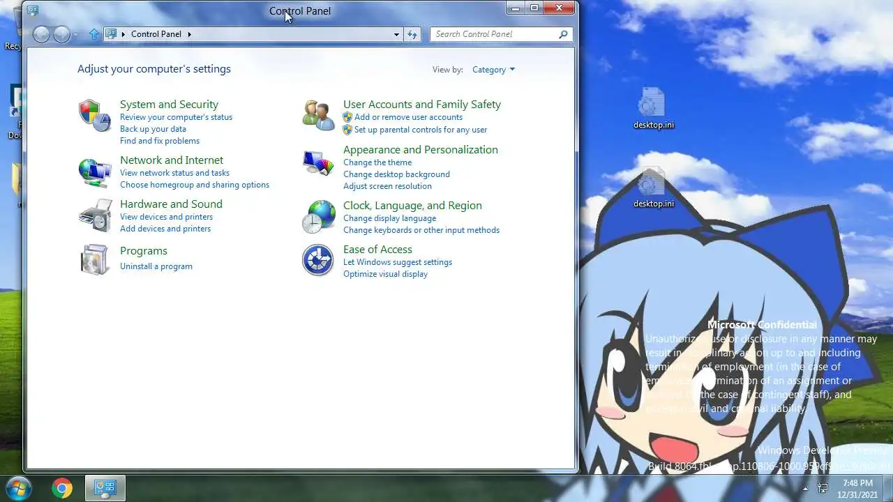Viewport: 893px width, 502px height.
Task: Click Add or remove user accounts
Action: coord(408,117)
